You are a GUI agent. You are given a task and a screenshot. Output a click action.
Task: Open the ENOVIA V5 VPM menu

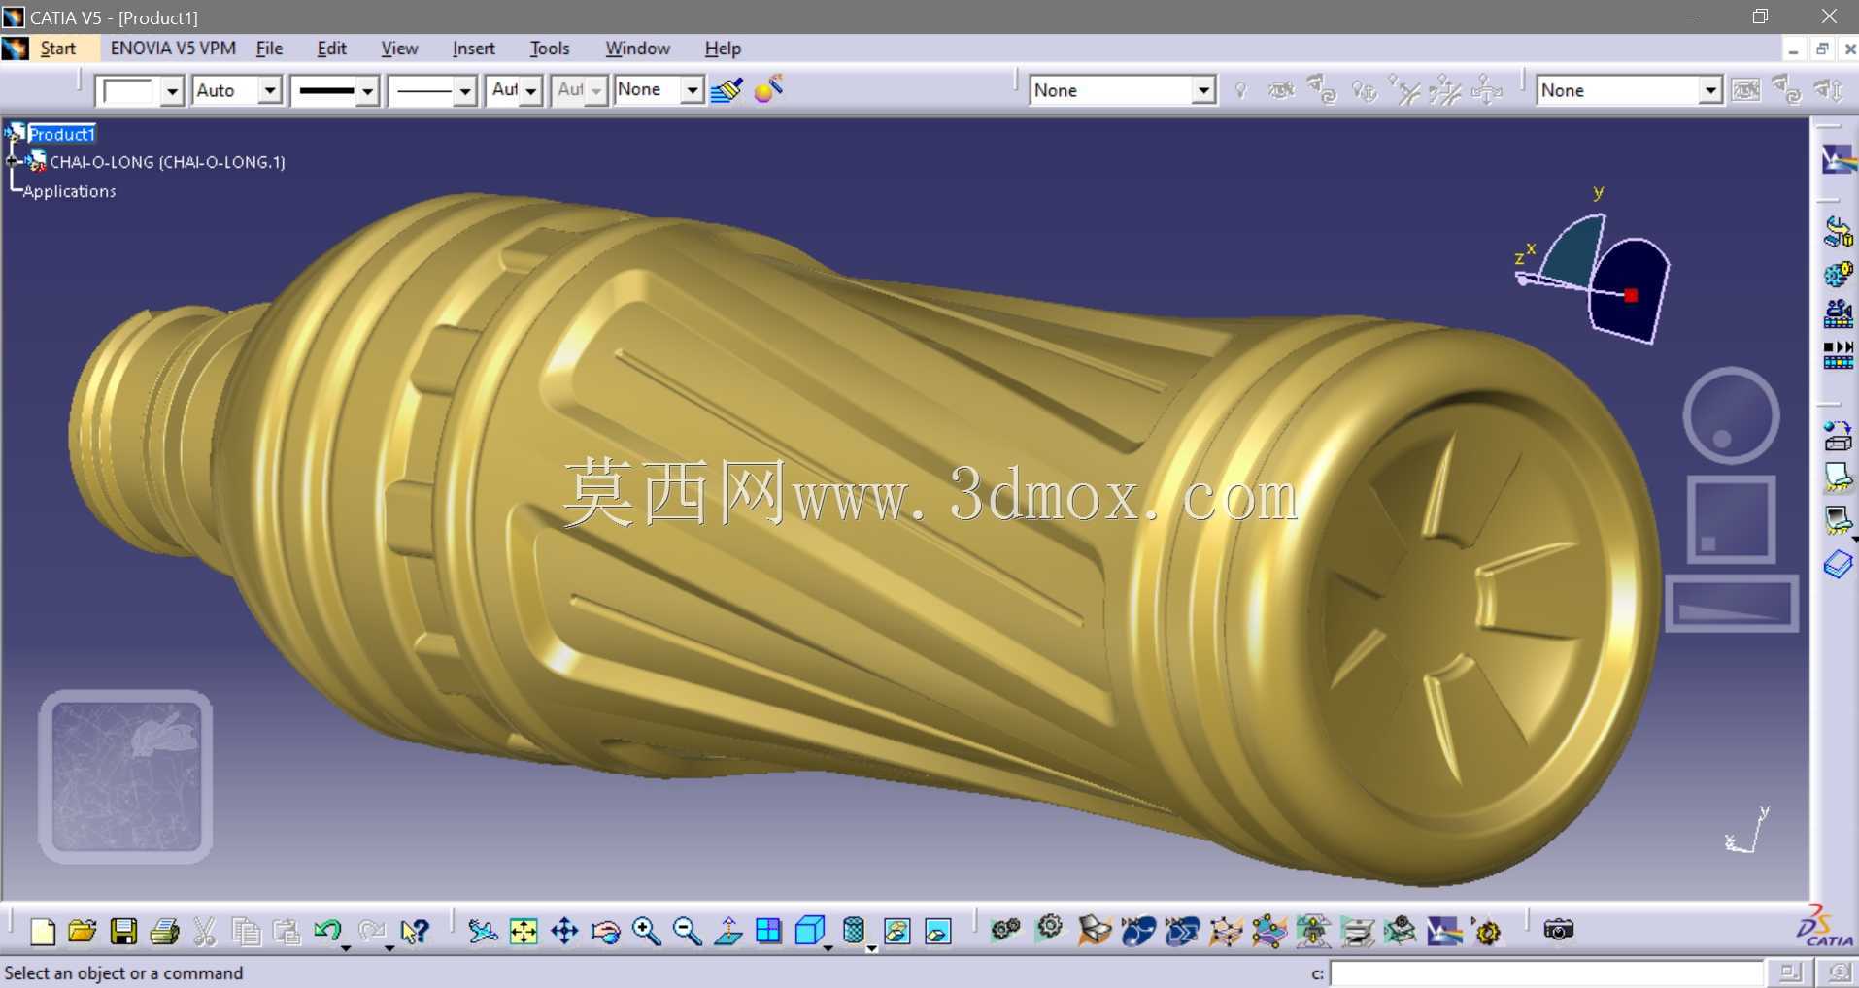[x=173, y=49]
